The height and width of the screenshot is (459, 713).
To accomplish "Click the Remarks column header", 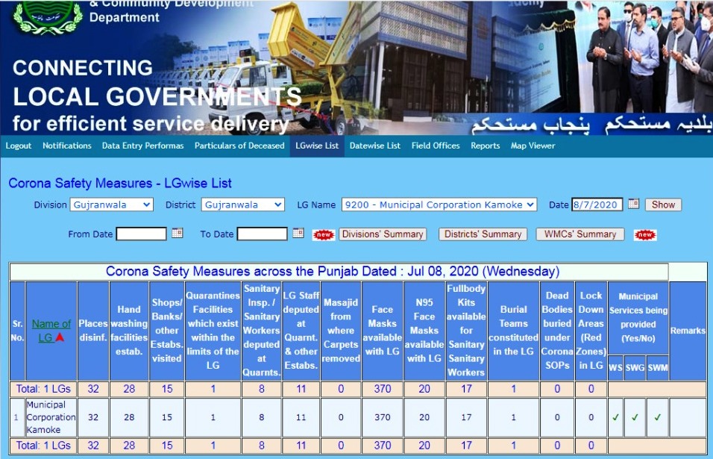I will [x=688, y=331].
